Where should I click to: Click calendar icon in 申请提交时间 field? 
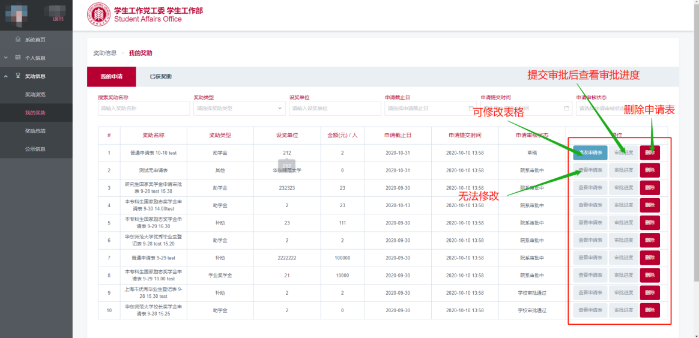tap(566, 108)
